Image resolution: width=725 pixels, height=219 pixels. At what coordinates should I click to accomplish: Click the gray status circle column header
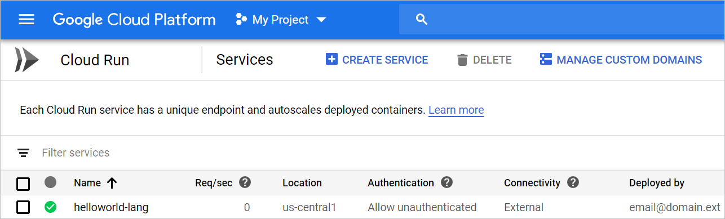click(x=50, y=182)
